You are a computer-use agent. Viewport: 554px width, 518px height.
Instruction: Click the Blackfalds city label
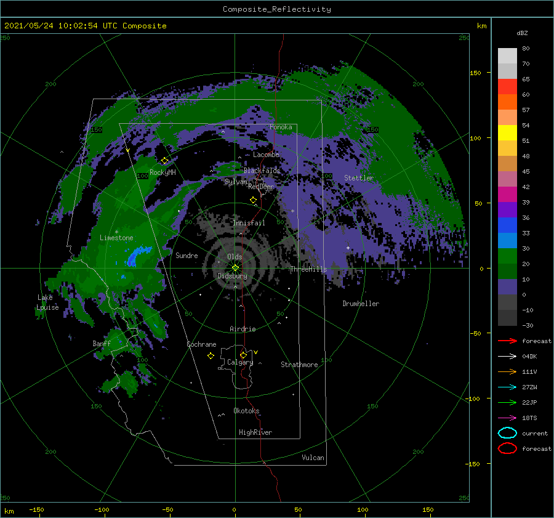[x=262, y=171]
